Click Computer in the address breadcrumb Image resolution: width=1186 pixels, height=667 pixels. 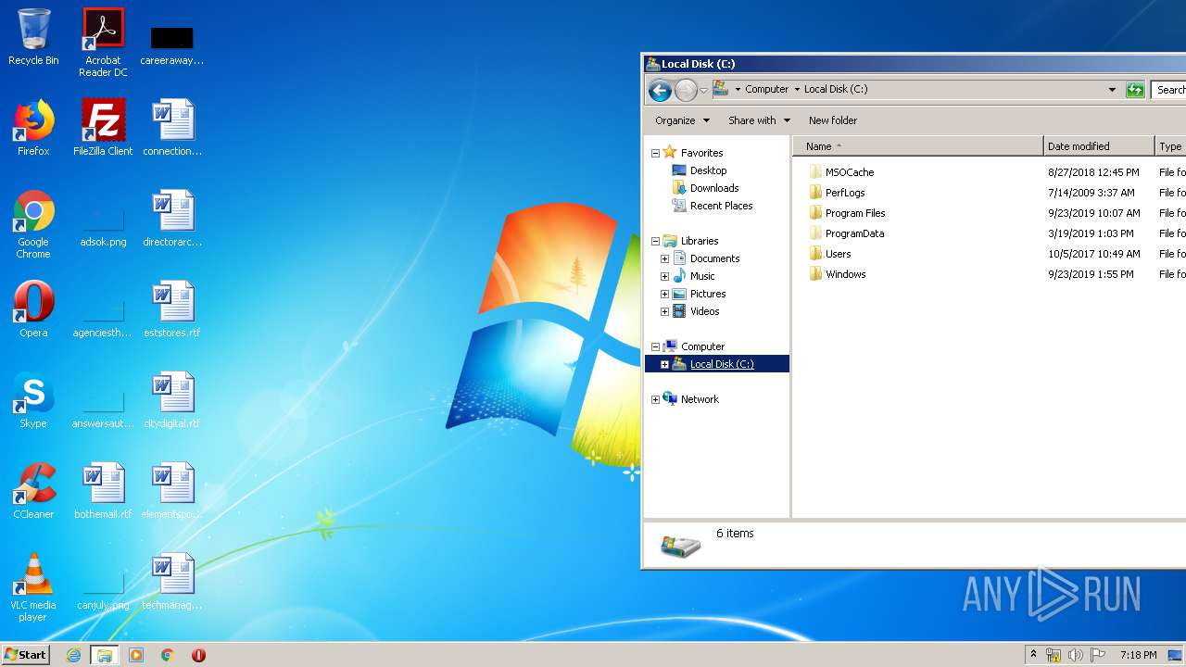(766, 90)
